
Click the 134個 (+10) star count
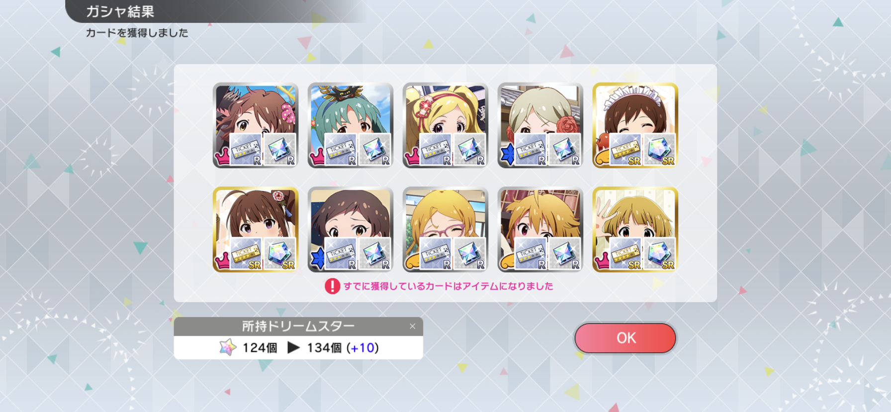click(x=343, y=347)
